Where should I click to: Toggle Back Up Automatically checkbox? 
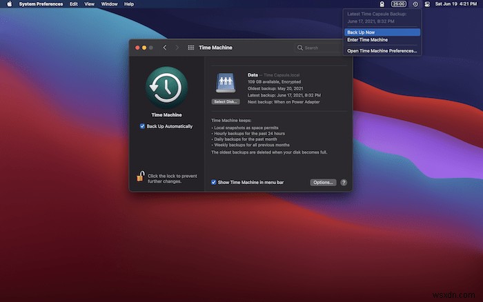[x=142, y=126]
